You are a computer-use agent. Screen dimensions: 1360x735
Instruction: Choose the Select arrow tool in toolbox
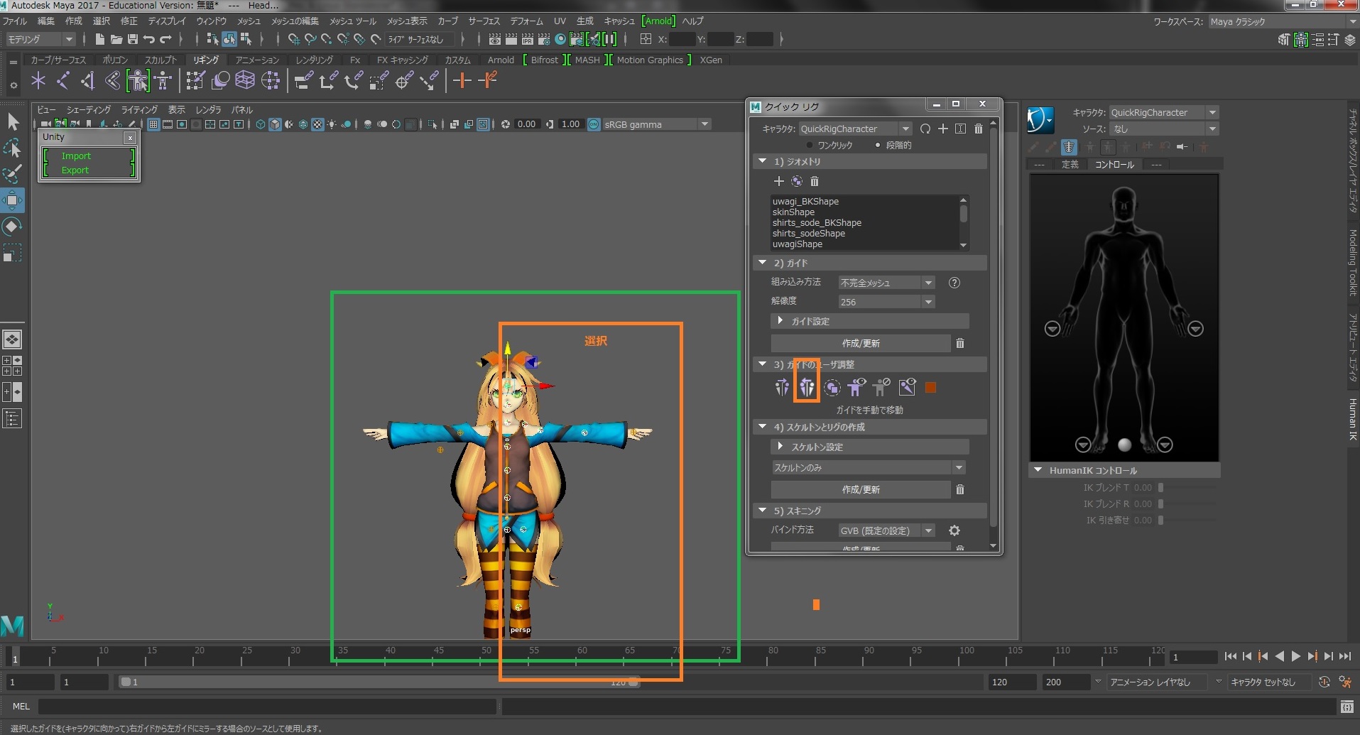coord(12,121)
